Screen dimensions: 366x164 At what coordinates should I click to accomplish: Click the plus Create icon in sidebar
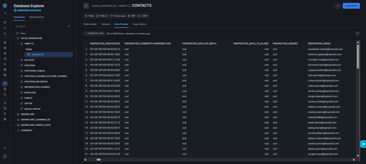point(5,28)
